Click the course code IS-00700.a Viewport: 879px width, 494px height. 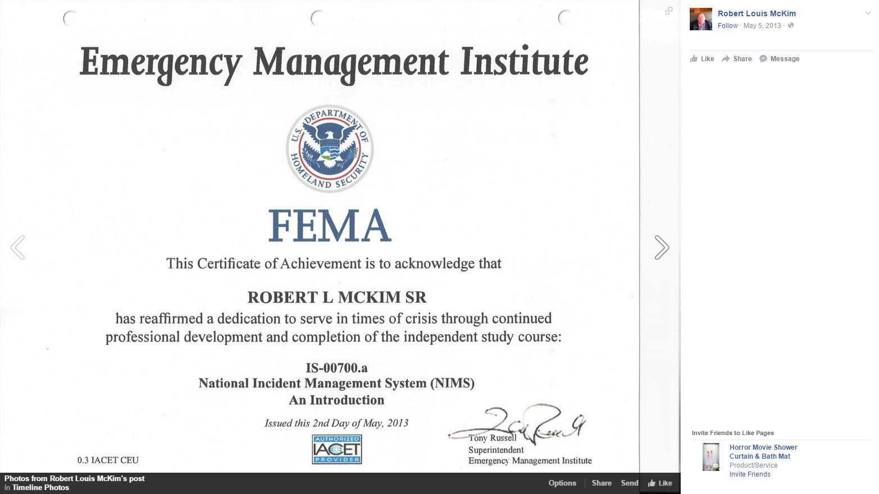point(336,368)
